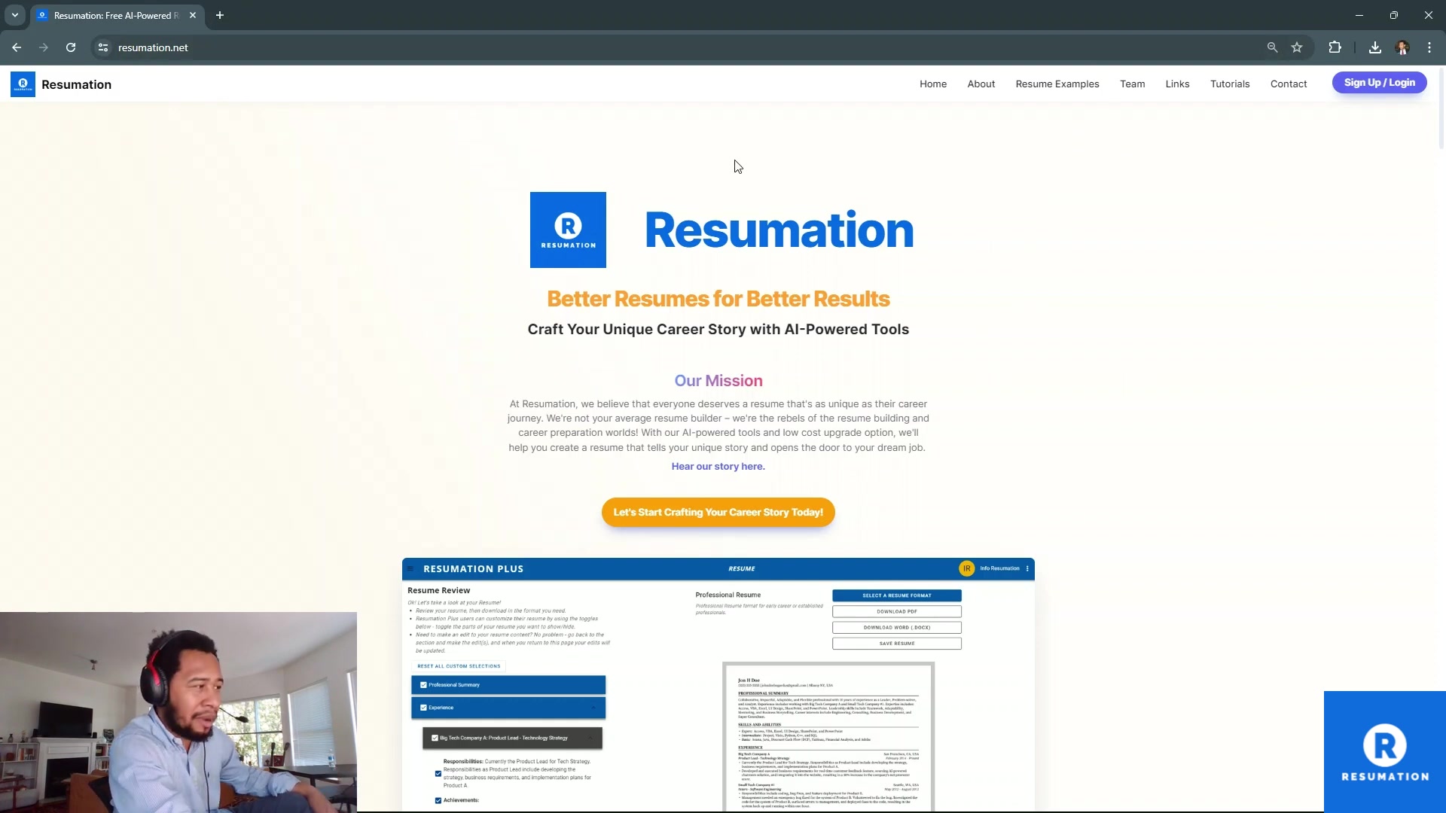
Task: Click the Resumation Plus hamburger menu icon
Action: coord(410,569)
